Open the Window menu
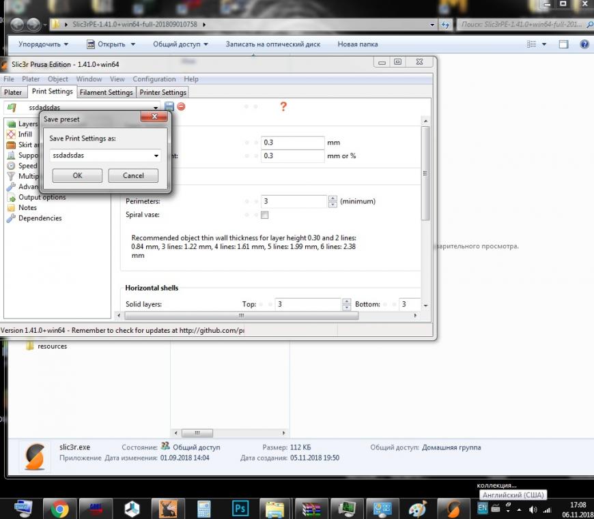This screenshot has height=519, width=594. point(89,79)
